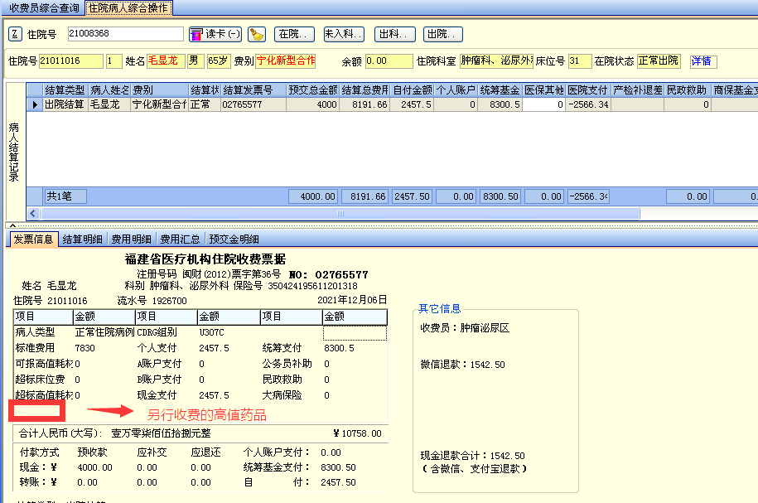The height and width of the screenshot is (503, 758).
Task: Collapse the panel using the splitter arrow
Action: (13, 225)
